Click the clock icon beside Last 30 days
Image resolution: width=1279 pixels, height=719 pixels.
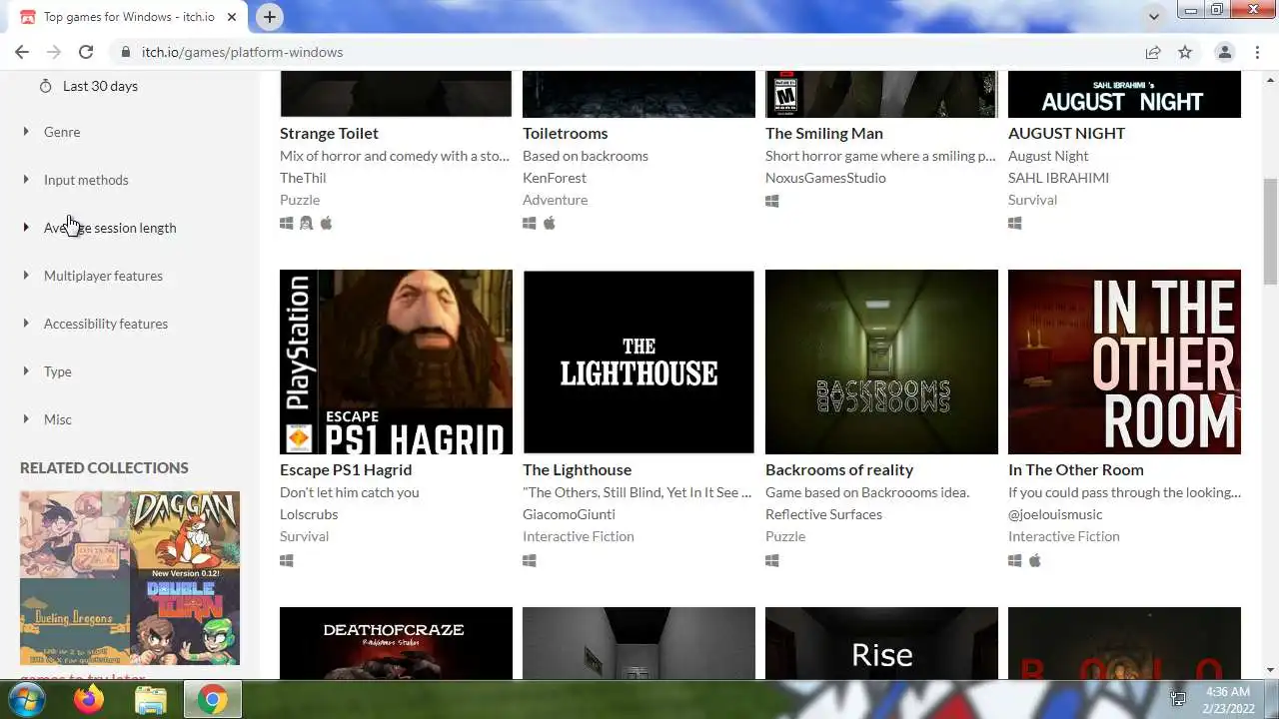tap(45, 86)
